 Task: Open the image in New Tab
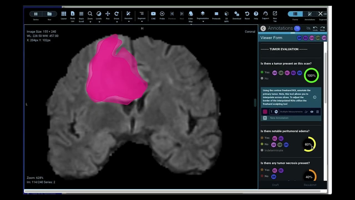tap(275, 13)
